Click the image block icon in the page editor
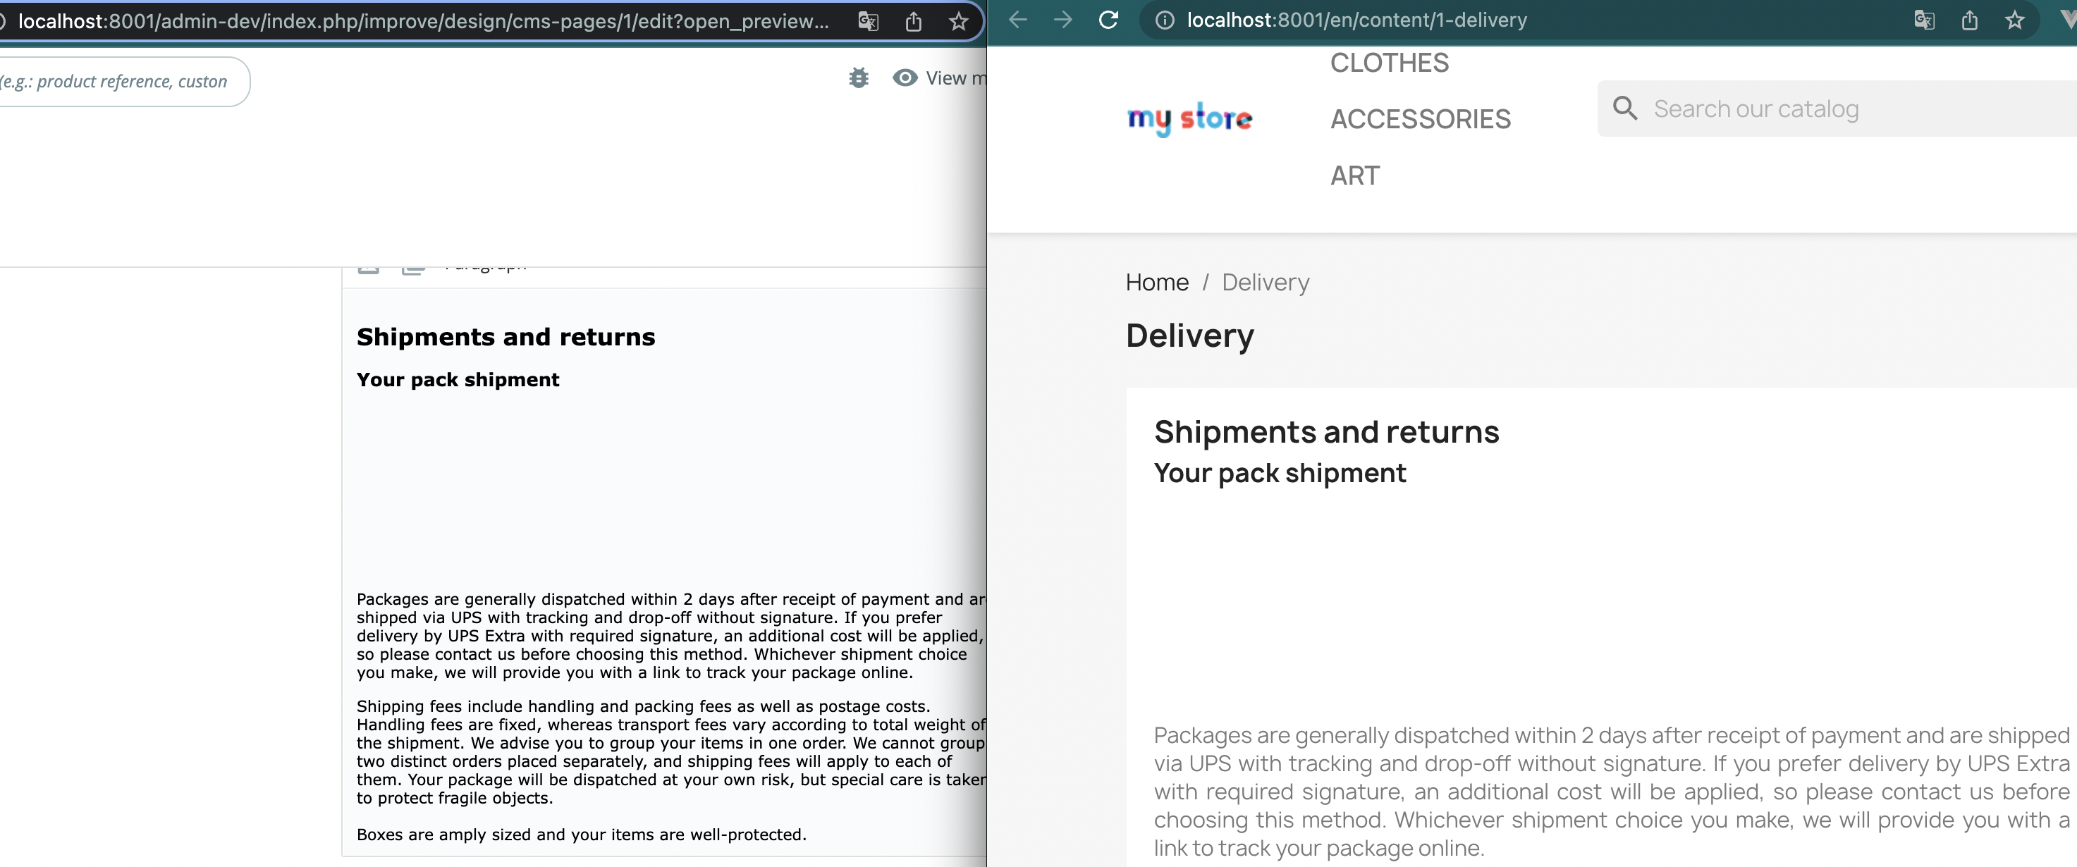The height and width of the screenshot is (867, 2077). [x=369, y=264]
